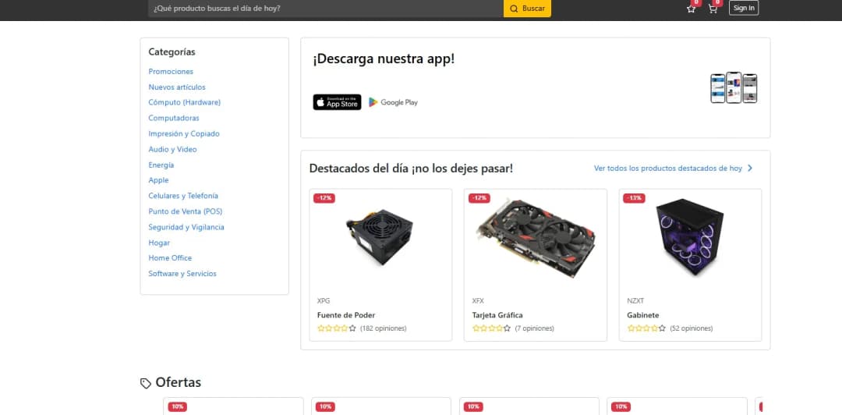Click the -13% badge on Gabinete card

pyautogui.click(x=634, y=198)
